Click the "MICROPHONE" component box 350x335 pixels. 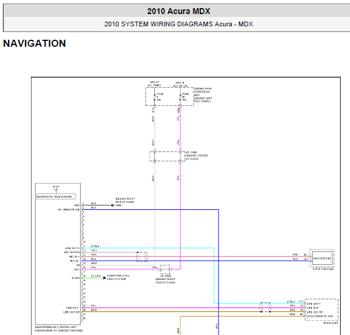(322, 258)
